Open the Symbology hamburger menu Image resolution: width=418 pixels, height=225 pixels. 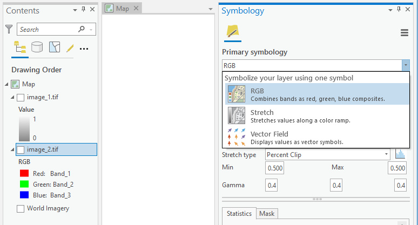[x=404, y=33]
